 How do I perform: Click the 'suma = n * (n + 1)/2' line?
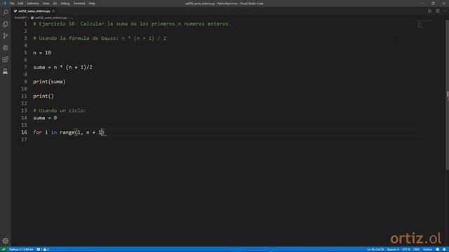pyautogui.click(x=62, y=67)
